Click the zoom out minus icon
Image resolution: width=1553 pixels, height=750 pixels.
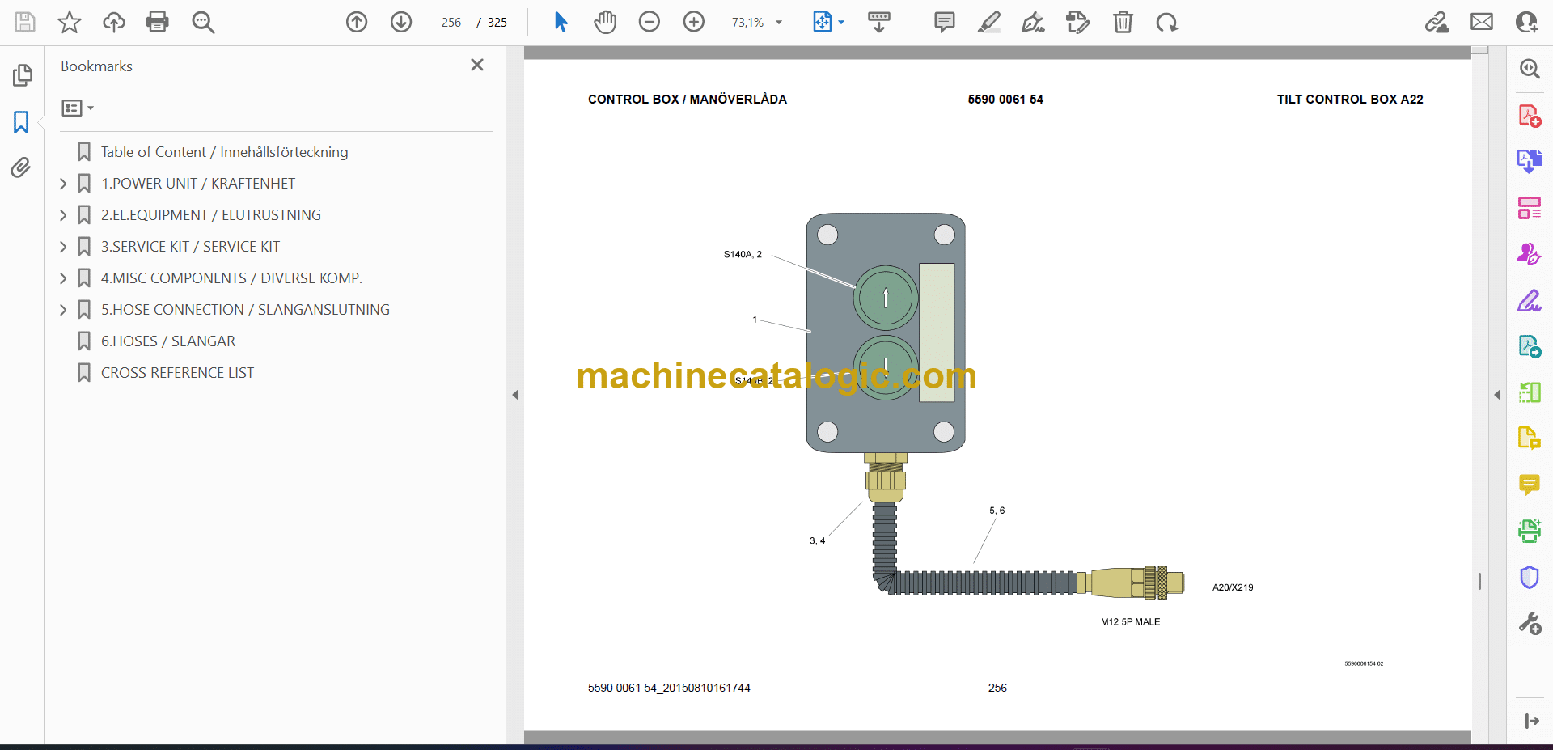coord(649,22)
